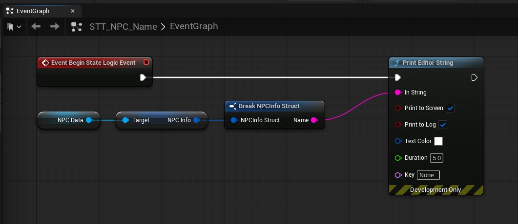Click the NPC Data output pin
Screen dimensions: 518x224
click(89, 120)
